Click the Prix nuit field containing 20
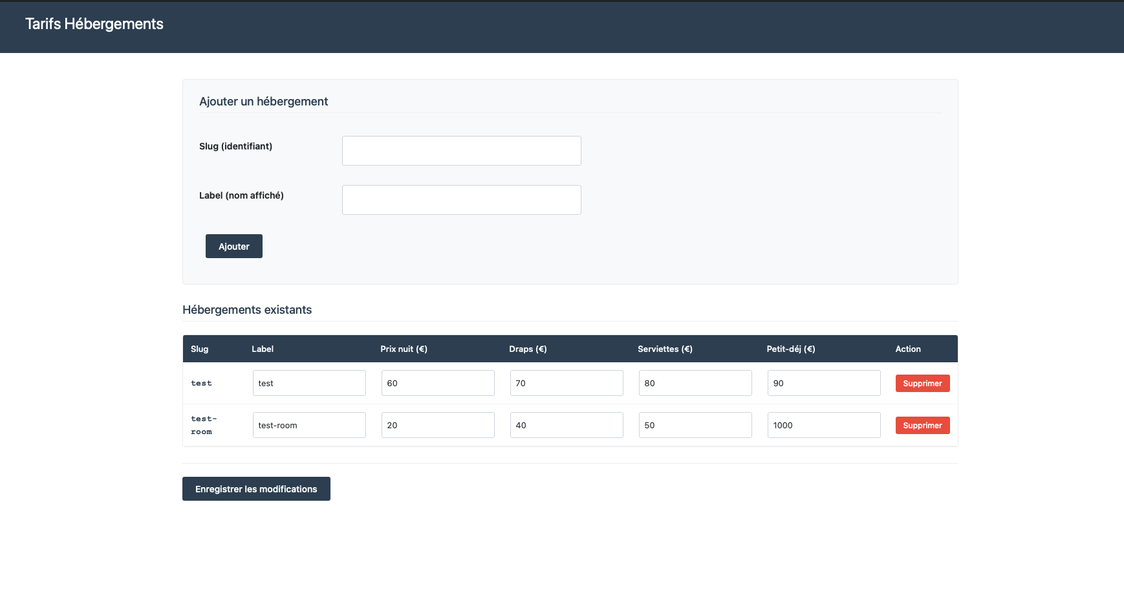Image resolution: width=1124 pixels, height=612 pixels. [x=438, y=424]
